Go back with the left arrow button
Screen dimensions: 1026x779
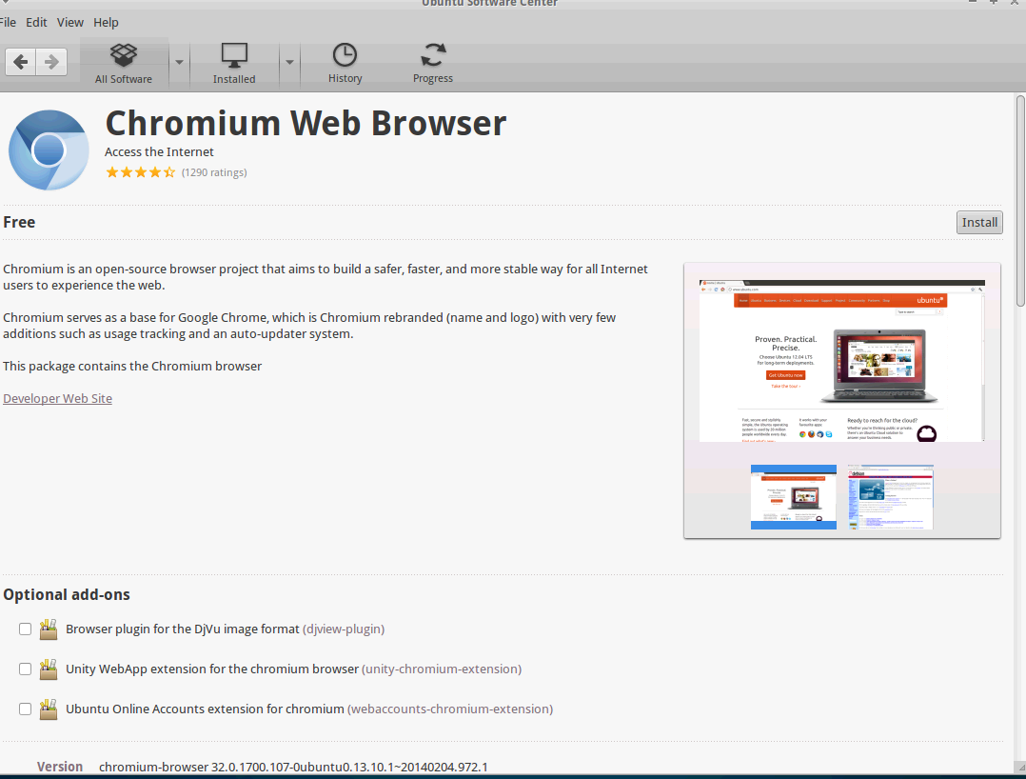pyautogui.click(x=20, y=62)
